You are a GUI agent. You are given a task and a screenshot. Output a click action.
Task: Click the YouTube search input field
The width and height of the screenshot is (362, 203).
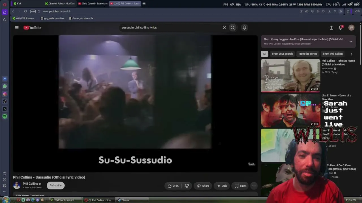(x=171, y=28)
